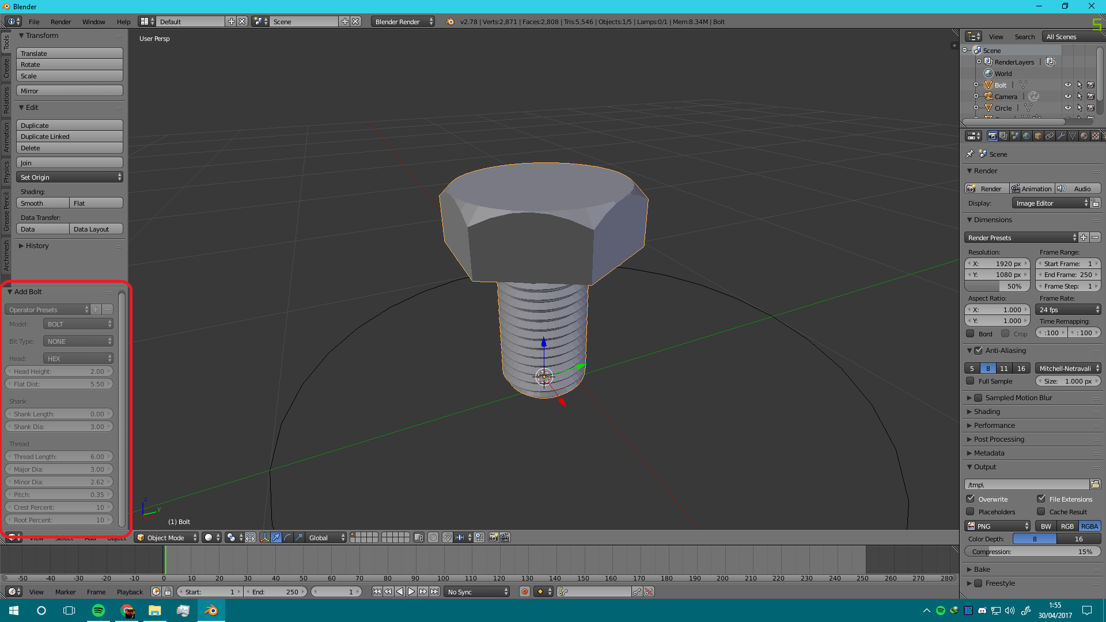This screenshot has width=1106, height=622.
Task: Switch to the Create tab in tool shelf
Action: pos(6,68)
